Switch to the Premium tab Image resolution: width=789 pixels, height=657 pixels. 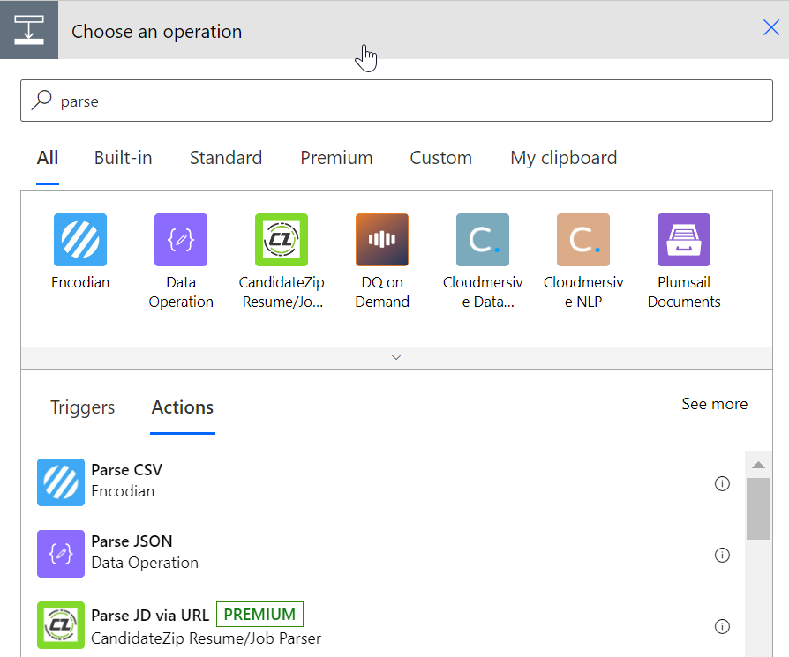click(x=336, y=158)
